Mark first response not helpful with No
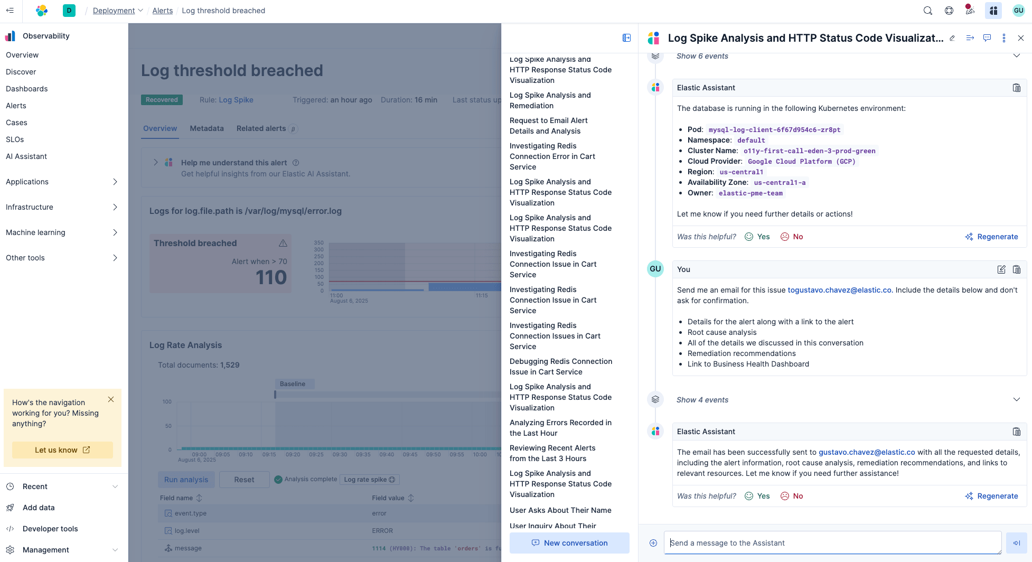The width and height of the screenshot is (1032, 562). tap(792, 237)
